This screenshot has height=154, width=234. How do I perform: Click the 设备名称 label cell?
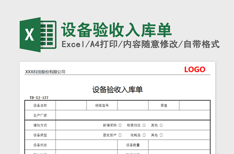[40, 105]
